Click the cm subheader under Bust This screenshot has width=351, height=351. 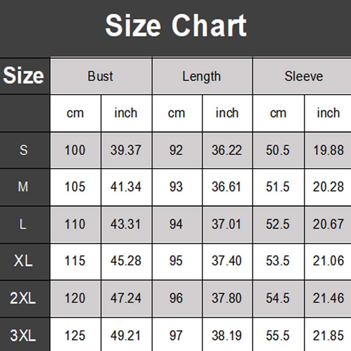[75, 113]
